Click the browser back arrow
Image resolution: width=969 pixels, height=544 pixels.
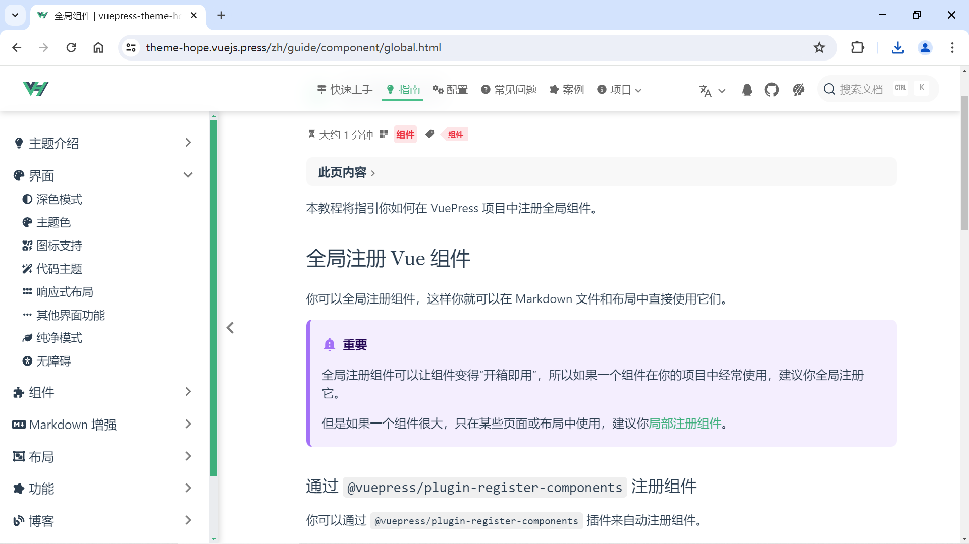click(17, 47)
